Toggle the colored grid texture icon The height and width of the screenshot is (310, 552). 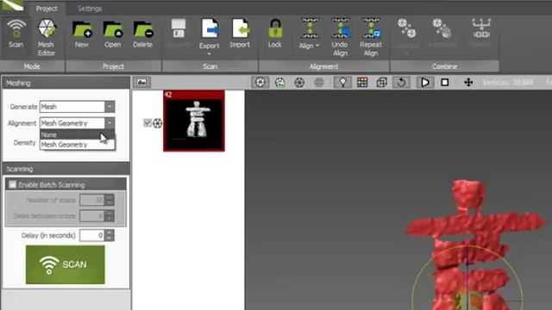tap(362, 83)
